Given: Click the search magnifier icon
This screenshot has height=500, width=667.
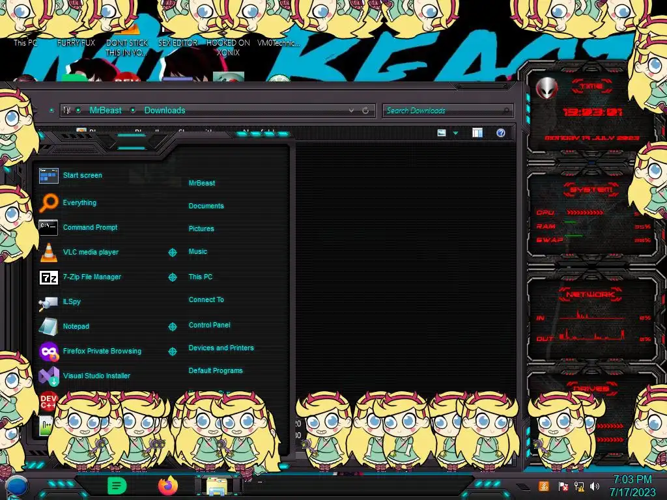Looking at the screenshot, I should point(505,111).
